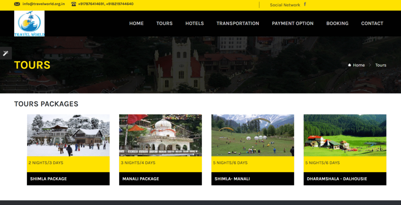Click the phone numbers +917876414691 text
Image resolution: width=401 pixels, height=205 pixels.
pyautogui.click(x=106, y=4)
